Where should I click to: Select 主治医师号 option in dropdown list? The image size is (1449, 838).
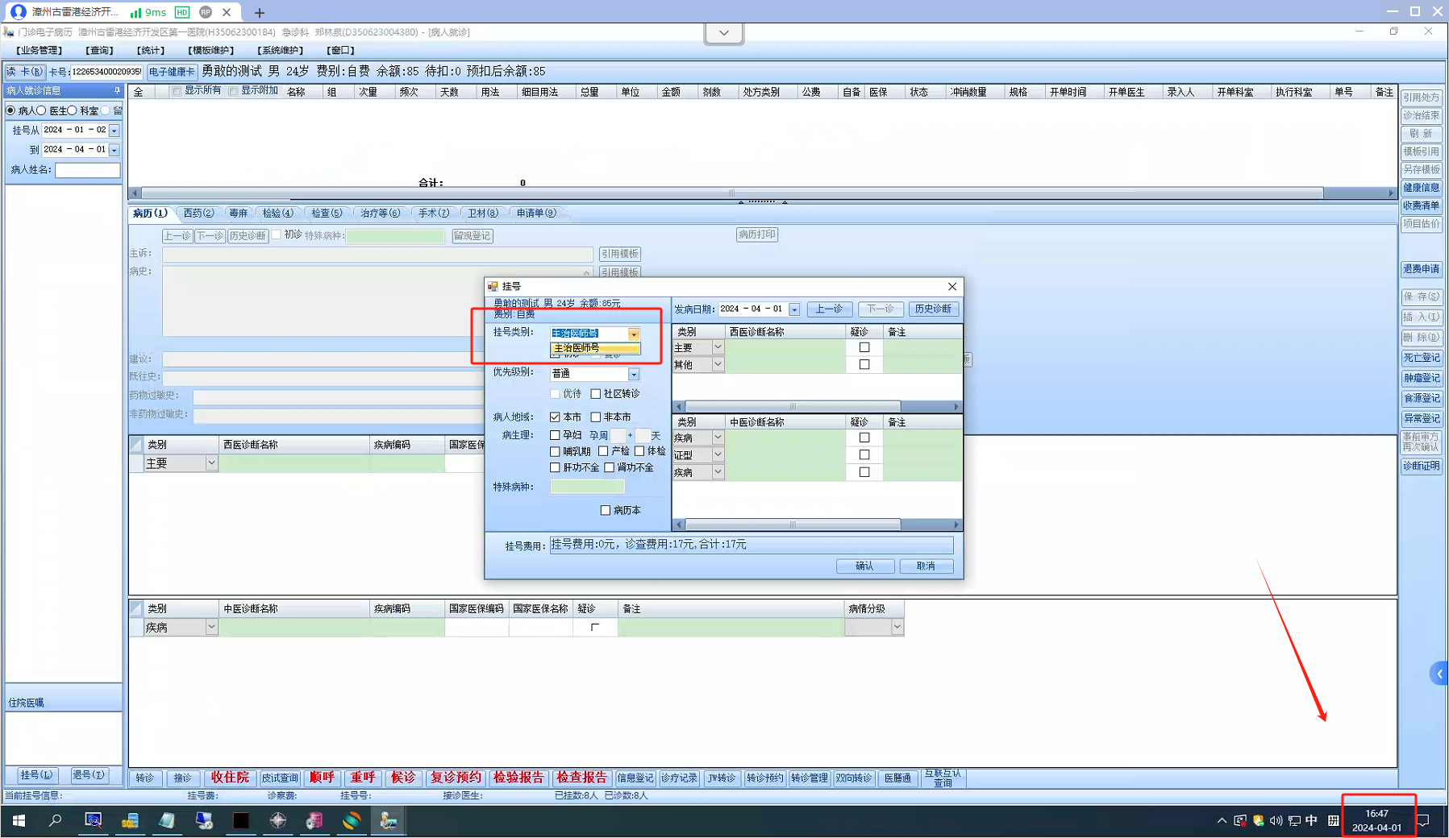595,348
